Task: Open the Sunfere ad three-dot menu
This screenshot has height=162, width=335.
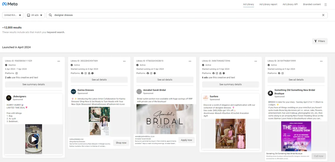Action: click(255, 61)
